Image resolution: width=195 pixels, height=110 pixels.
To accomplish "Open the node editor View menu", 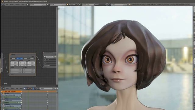I will click(x=7, y=89).
